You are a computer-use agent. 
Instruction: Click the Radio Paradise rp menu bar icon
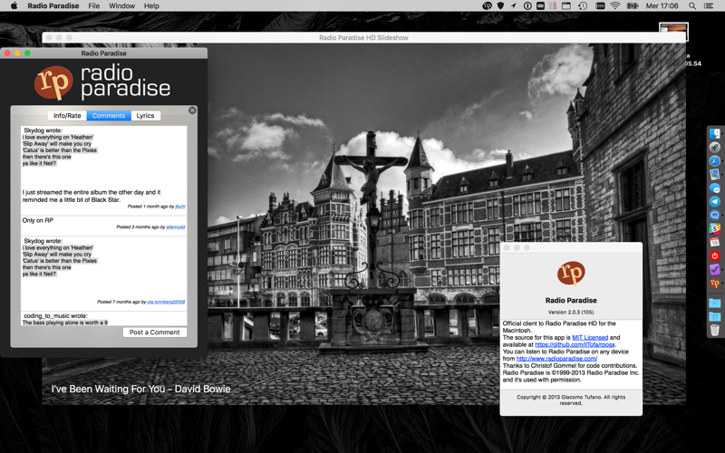(x=487, y=5)
